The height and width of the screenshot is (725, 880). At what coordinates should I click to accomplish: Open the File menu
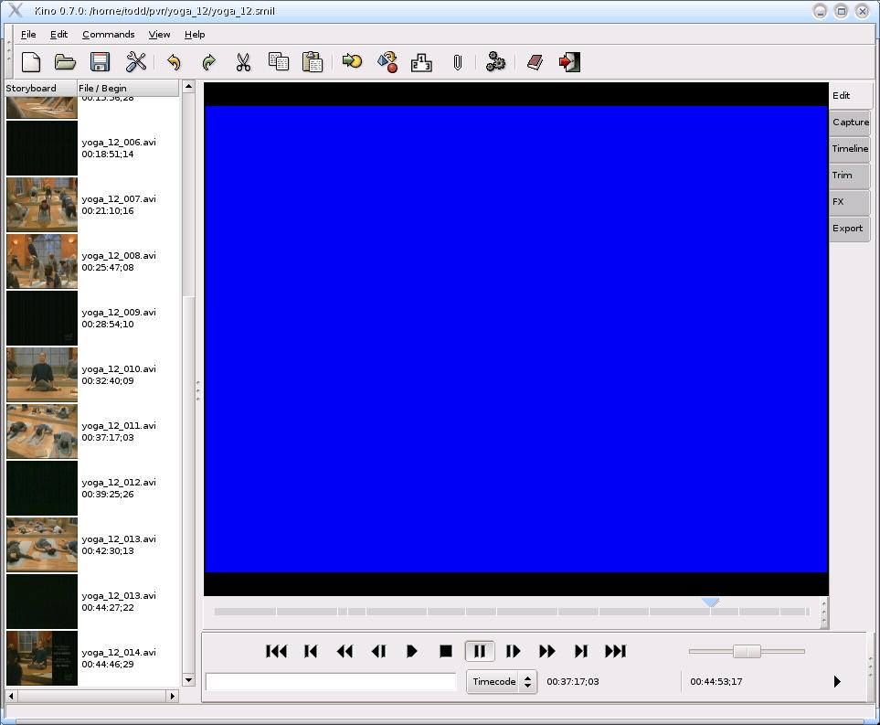(x=28, y=34)
